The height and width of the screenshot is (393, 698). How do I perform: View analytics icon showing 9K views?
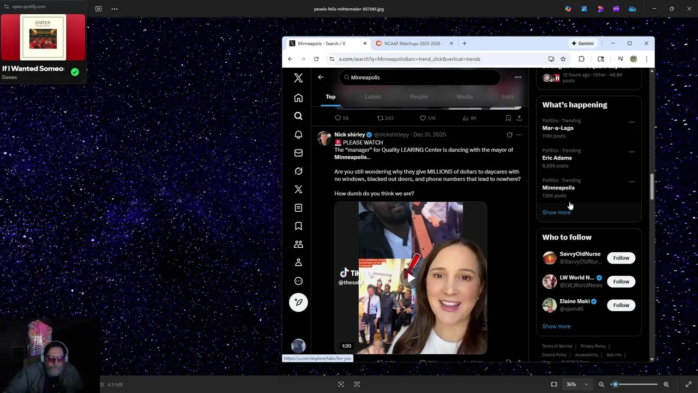point(465,118)
